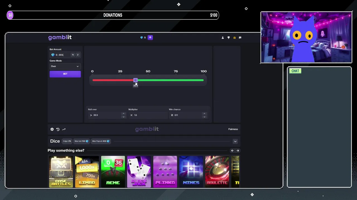The image size is (357, 200).
Task: Open the Case Battles game thumbnail
Action: [61, 172]
